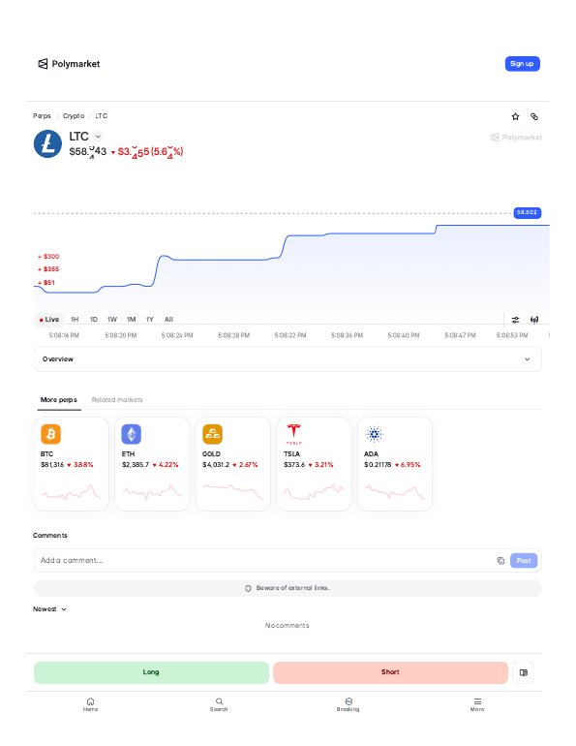
Task: Expand the Overview section
Action: click(x=288, y=359)
